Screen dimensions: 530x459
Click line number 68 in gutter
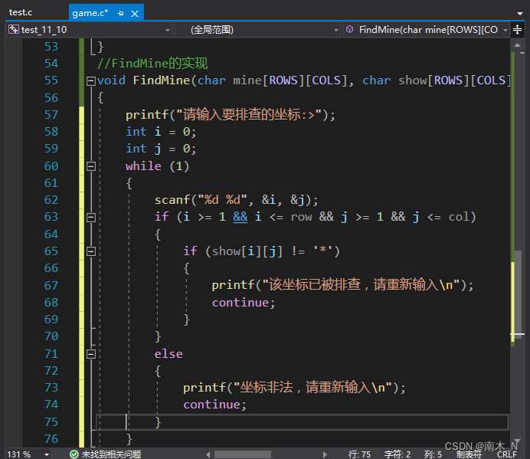pyautogui.click(x=51, y=303)
